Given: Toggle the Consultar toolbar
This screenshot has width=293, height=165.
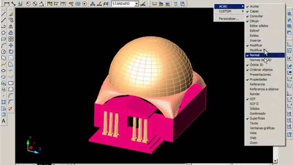Looking at the screenshot, I should [265, 16].
